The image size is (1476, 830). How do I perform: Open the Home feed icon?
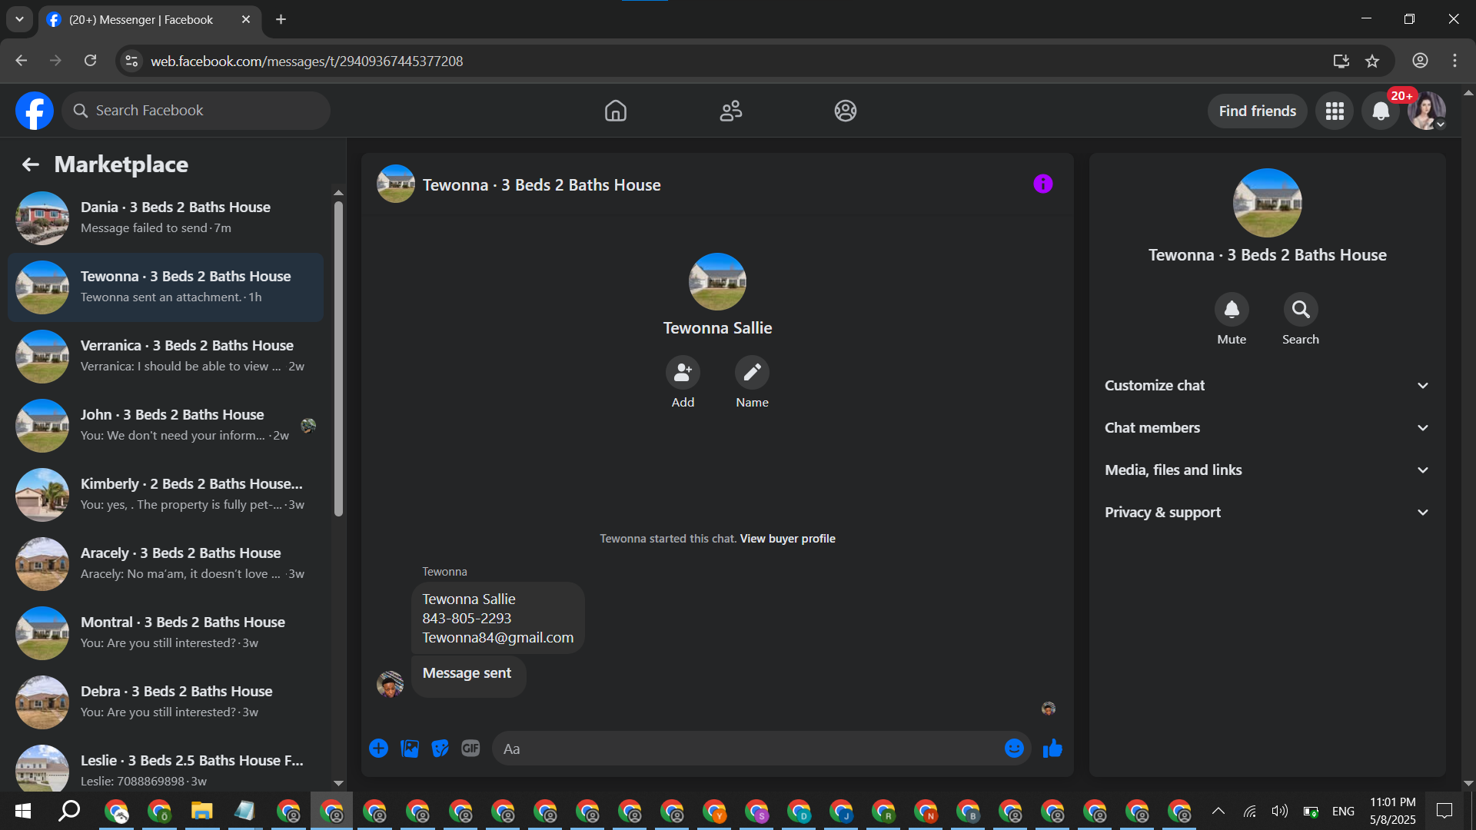tap(615, 111)
